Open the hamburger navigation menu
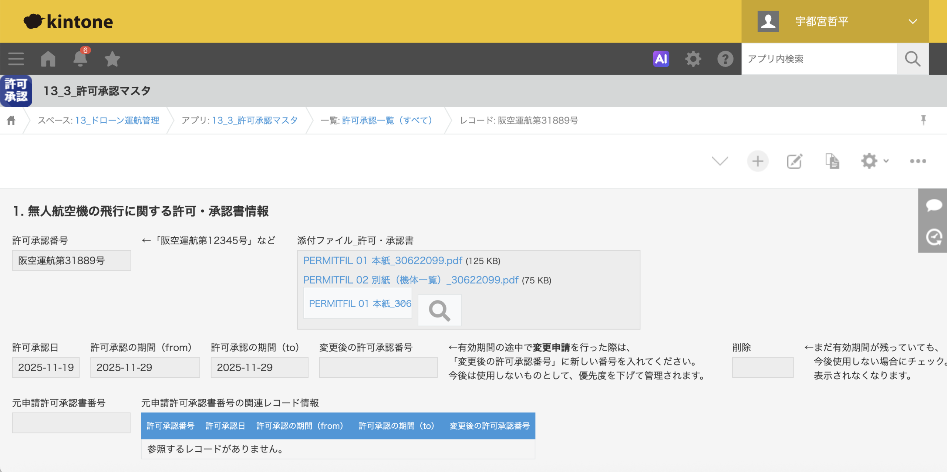 click(x=16, y=59)
